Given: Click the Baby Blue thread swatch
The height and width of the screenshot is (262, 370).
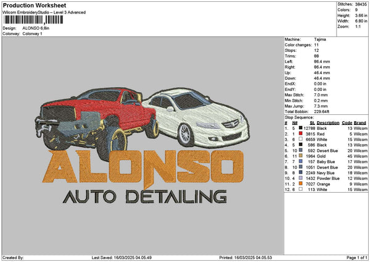Looking at the screenshot, I should pos(300,161).
